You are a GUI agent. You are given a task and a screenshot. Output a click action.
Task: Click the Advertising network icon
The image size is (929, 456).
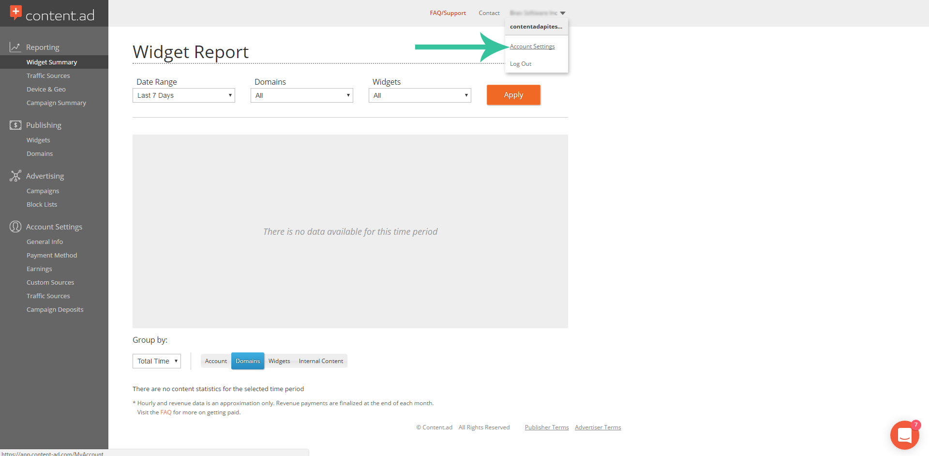click(x=15, y=176)
